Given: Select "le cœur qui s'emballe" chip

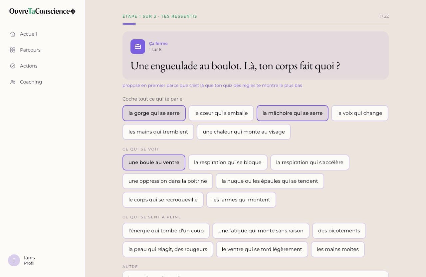Looking at the screenshot, I should [x=221, y=113].
